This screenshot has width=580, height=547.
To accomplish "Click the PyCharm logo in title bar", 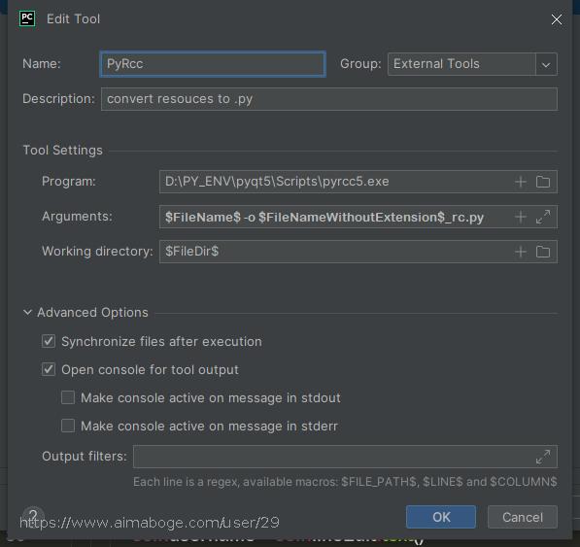I will pos(27,18).
